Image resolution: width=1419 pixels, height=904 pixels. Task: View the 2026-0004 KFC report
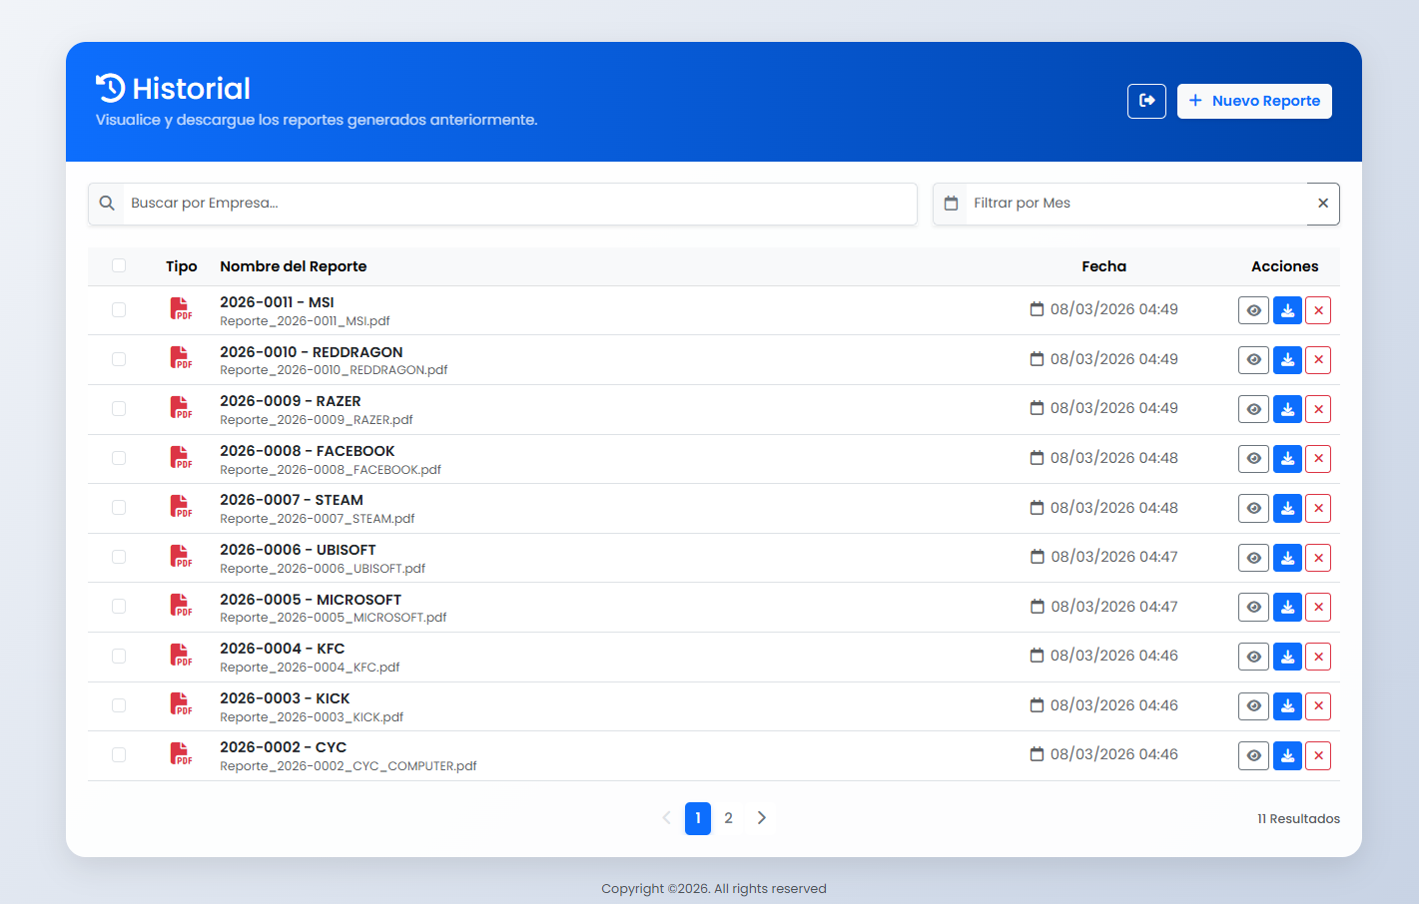1253,657
